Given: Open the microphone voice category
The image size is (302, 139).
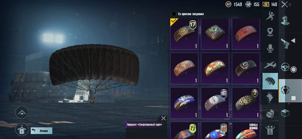Looking at the screenshot, I should click(x=270, y=48).
